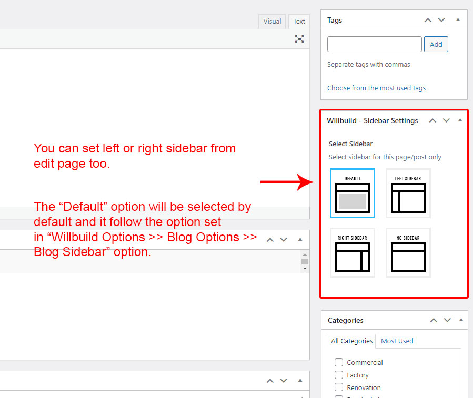Collapse the Categories panel
The image size is (473, 398).
(461, 320)
